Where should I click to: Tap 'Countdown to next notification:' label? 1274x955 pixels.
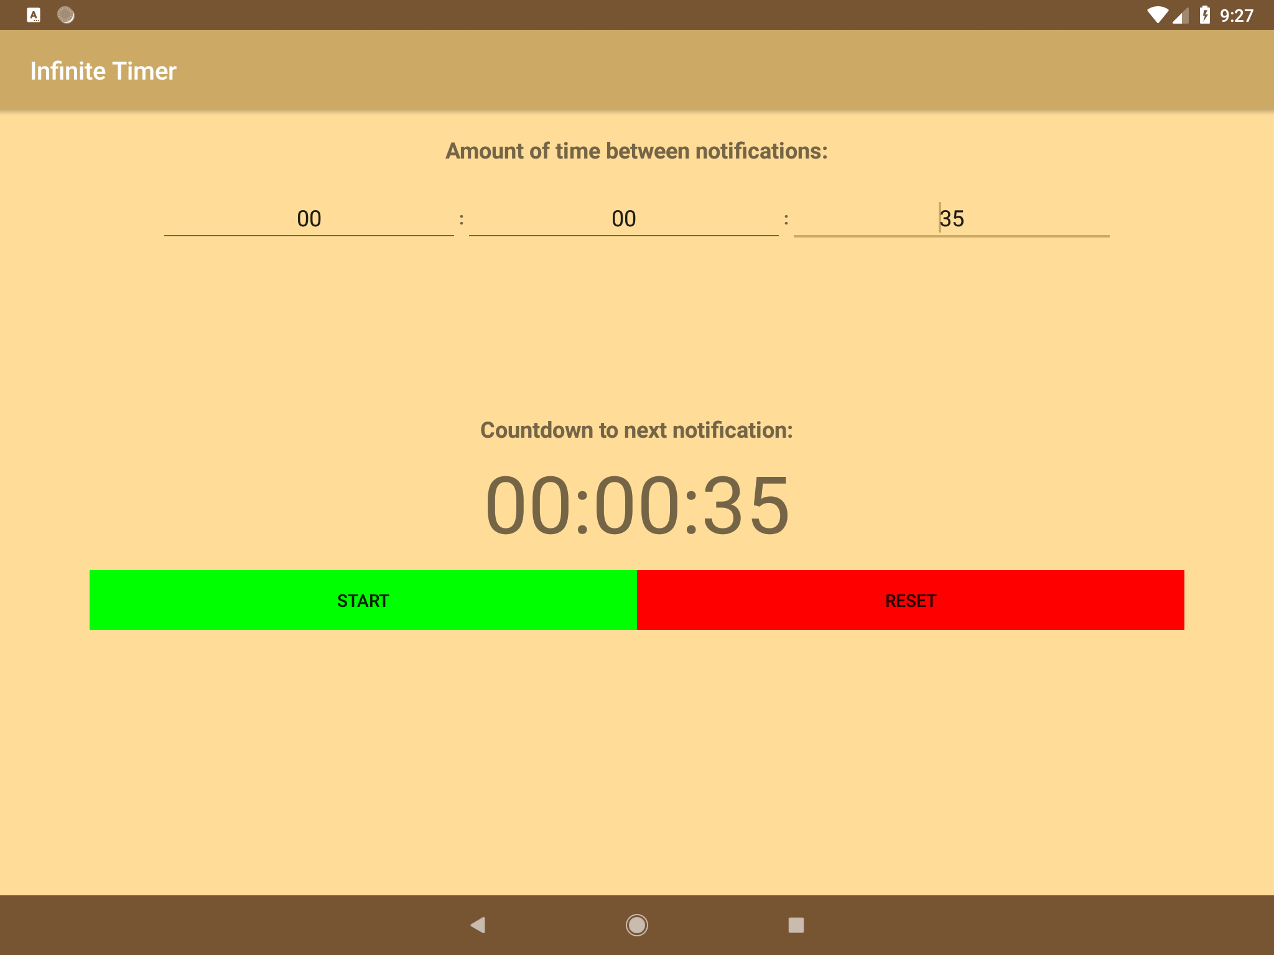637,430
